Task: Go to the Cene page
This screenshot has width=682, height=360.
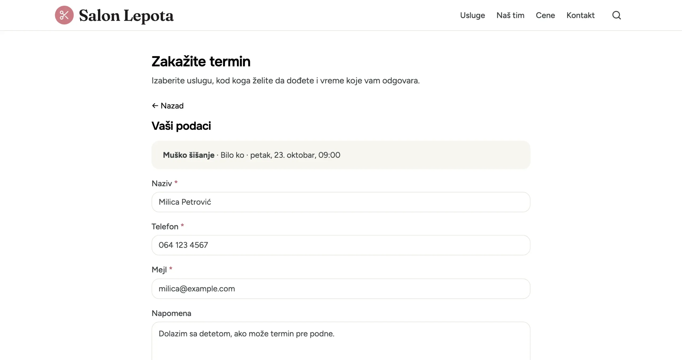Action: click(545, 15)
